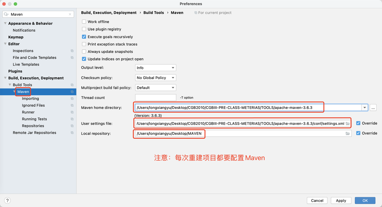Open the Checksum policy dropdown
Screen dimensions: 382x207
coord(155,78)
